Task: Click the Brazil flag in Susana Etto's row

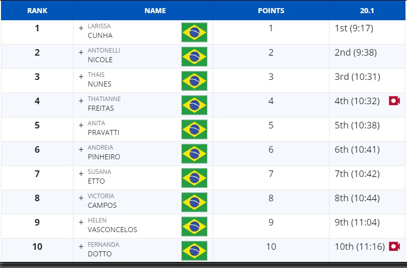Action: pos(194,178)
